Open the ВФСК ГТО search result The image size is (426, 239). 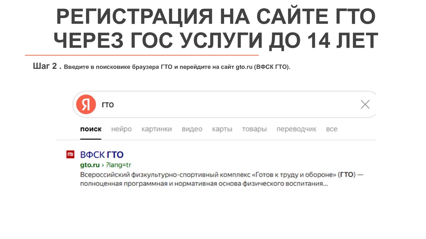tap(102, 155)
